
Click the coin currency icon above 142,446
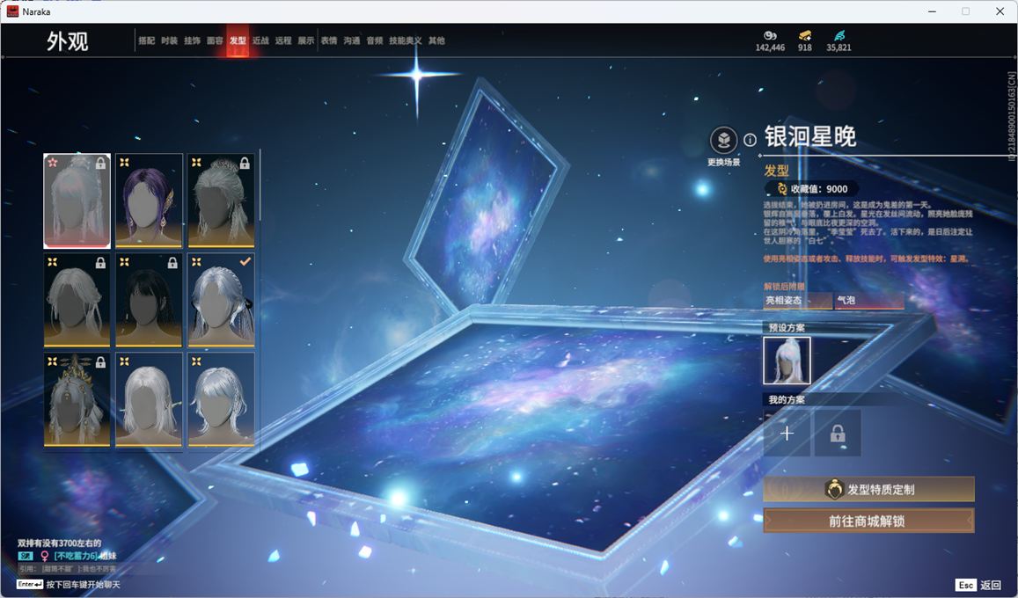(770, 35)
